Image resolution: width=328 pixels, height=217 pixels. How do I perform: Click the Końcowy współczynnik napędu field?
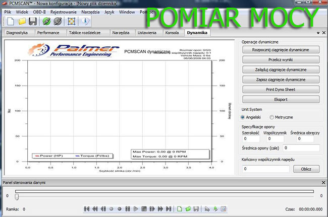click(x=265, y=169)
